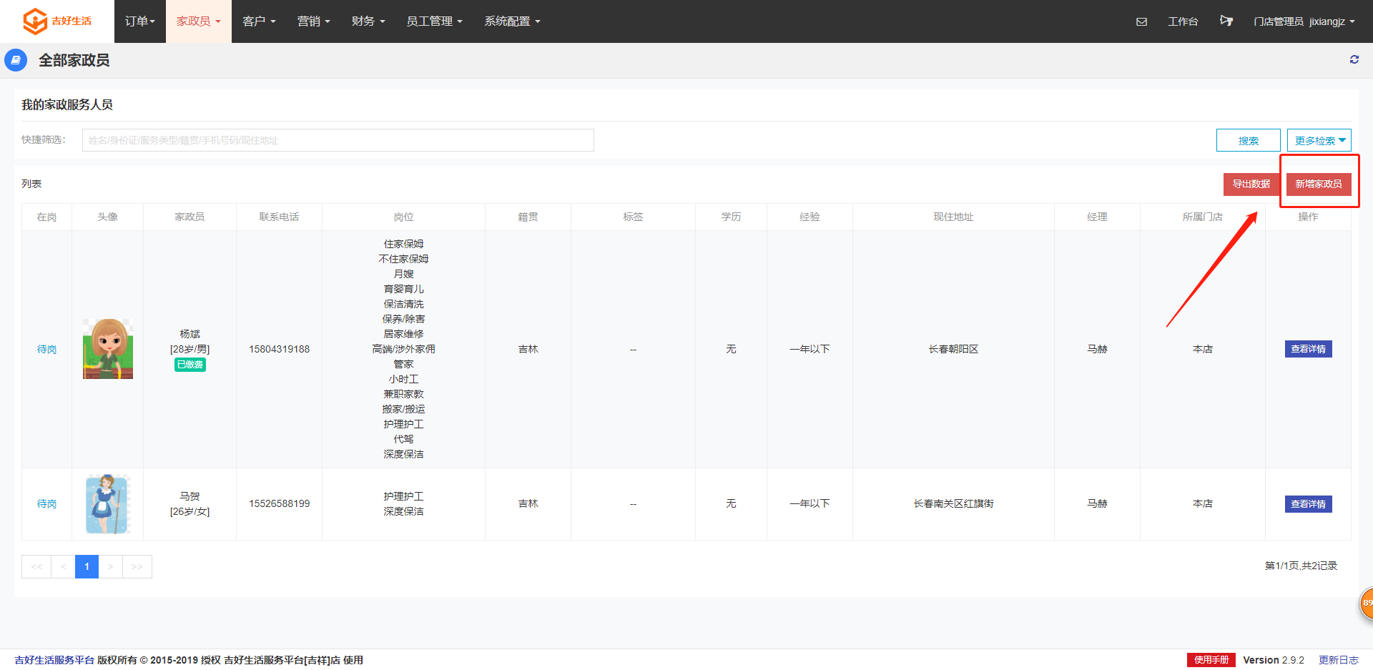
Task: Click the 搜索 button
Action: point(1249,140)
